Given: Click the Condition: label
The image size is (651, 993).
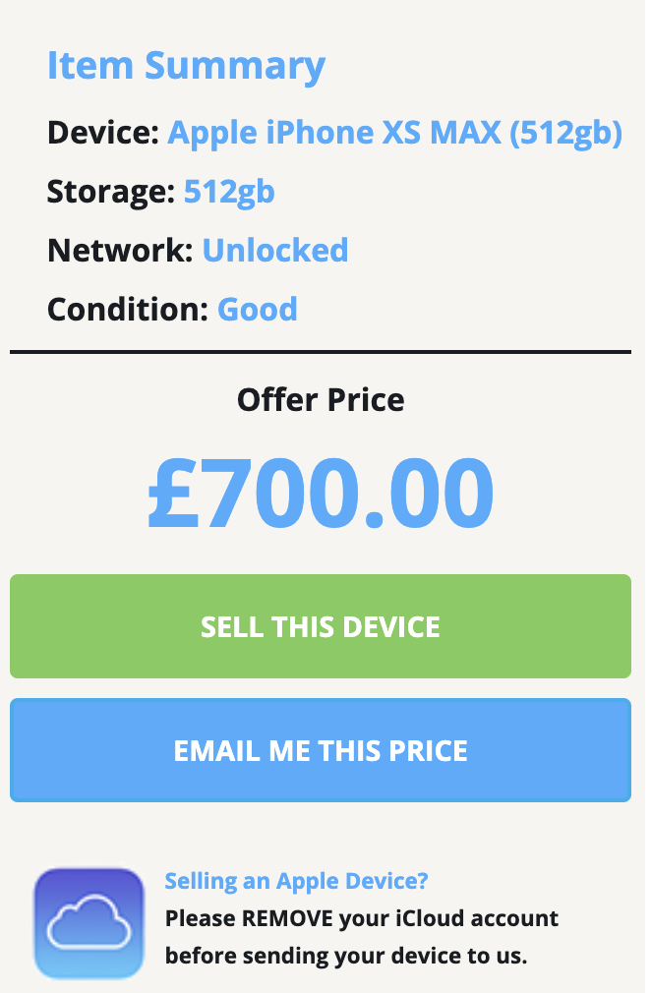Looking at the screenshot, I should tap(128, 309).
